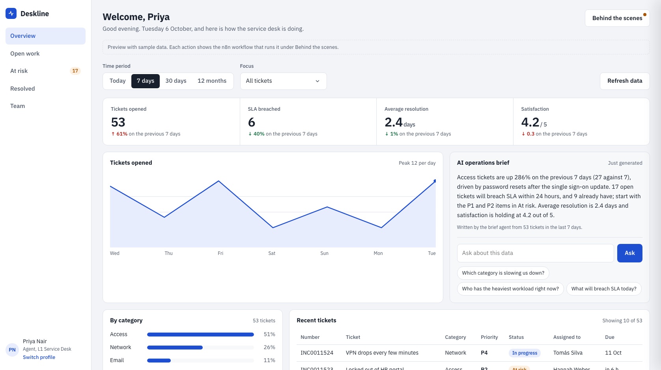661x370 pixels.
Task: Click the Tue data point on chart
Action: coord(435,181)
